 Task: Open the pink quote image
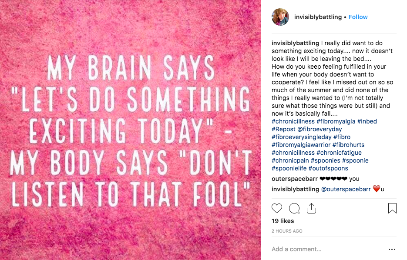131,130
